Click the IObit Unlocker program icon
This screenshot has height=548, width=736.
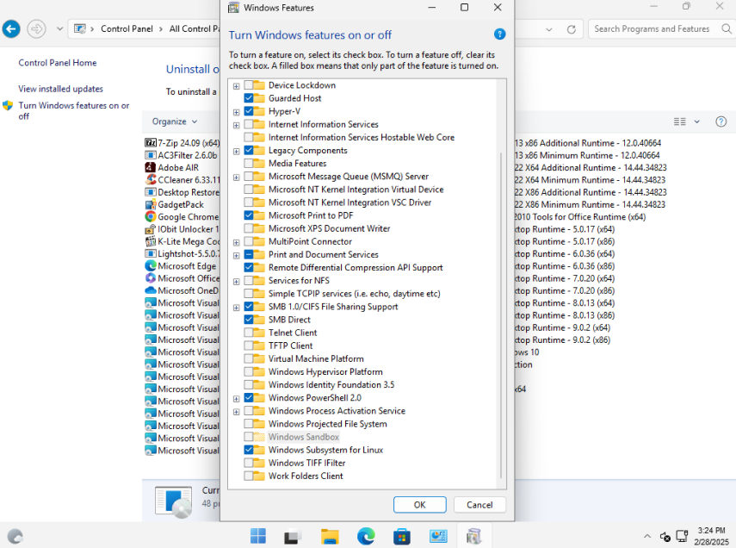coord(150,229)
